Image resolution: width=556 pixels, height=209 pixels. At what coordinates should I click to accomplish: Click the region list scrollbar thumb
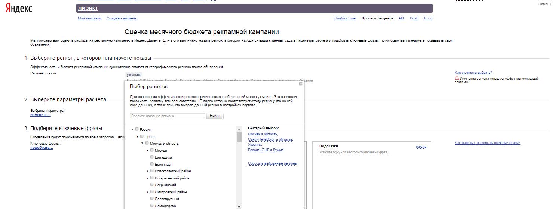click(x=239, y=137)
